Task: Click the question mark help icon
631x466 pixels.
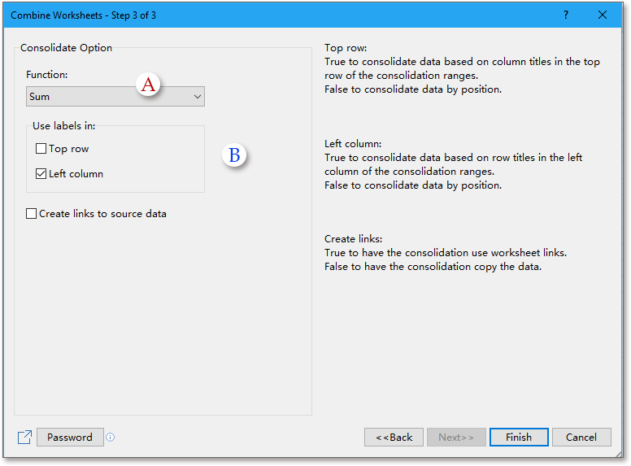Action: (566, 15)
